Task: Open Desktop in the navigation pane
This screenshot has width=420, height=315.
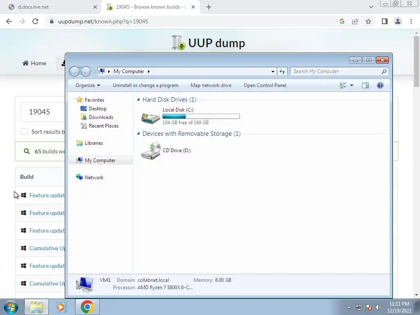Action: (98, 108)
